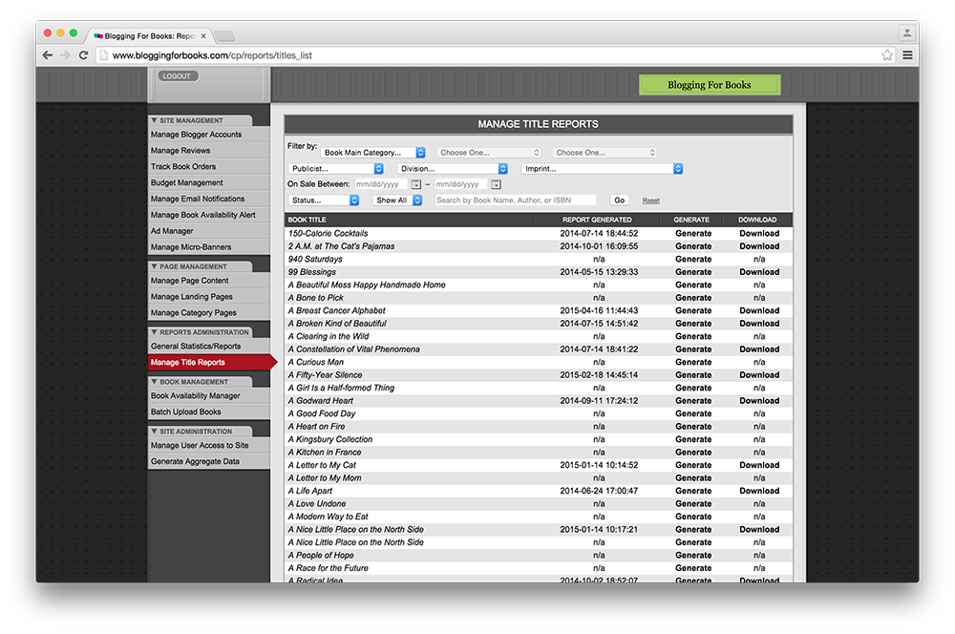Open the Imprint filter dropdown
Viewport: 955px width, 634px height.
[x=602, y=169]
